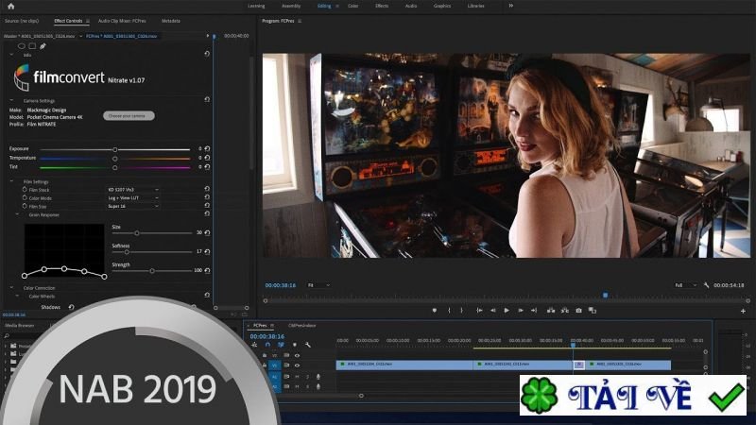Switch to the Color workspace tab
Image resolution: width=756 pixels, height=425 pixels.
(352, 6)
